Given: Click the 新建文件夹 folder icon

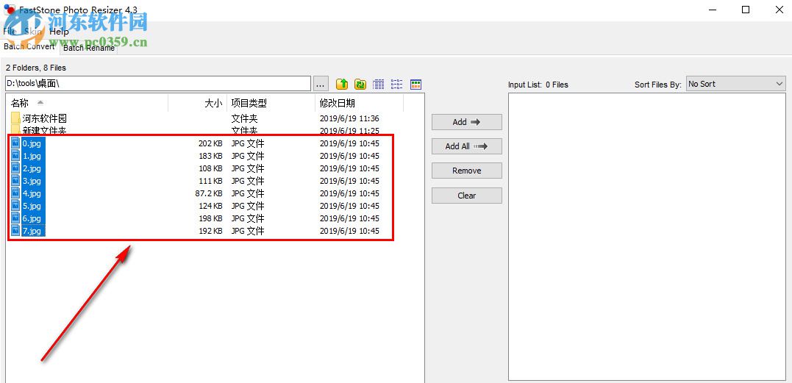Looking at the screenshot, I should [15, 129].
